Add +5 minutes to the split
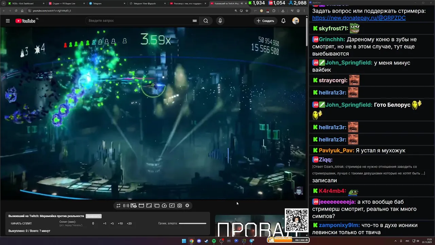Screen dimensions: 435x245 (112, 224)
